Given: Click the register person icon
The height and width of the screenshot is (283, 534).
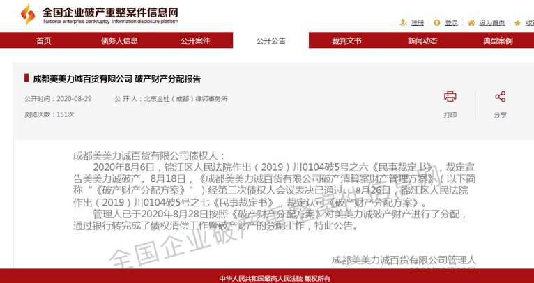Looking at the screenshot, I should click(403, 23).
